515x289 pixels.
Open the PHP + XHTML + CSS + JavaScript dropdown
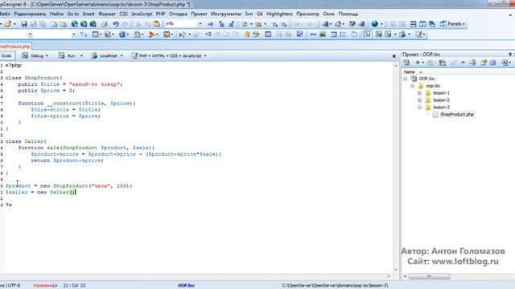(x=205, y=56)
